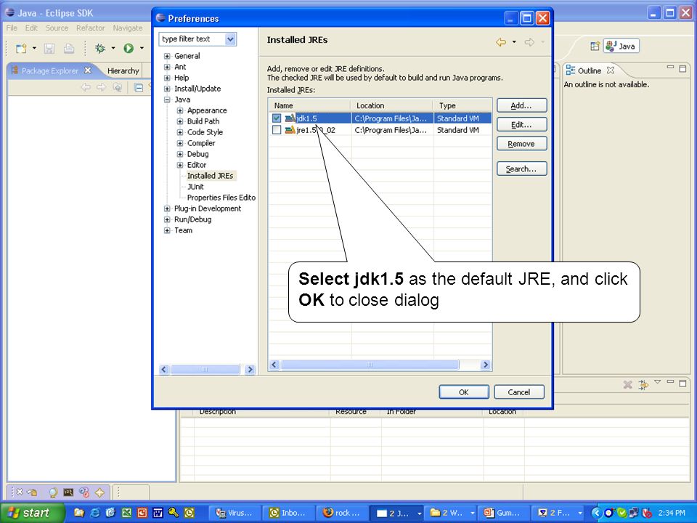Viewport: 697px width, 523px height.
Task: Collapse the Java preferences node
Action: pyautogui.click(x=167, y=100)
